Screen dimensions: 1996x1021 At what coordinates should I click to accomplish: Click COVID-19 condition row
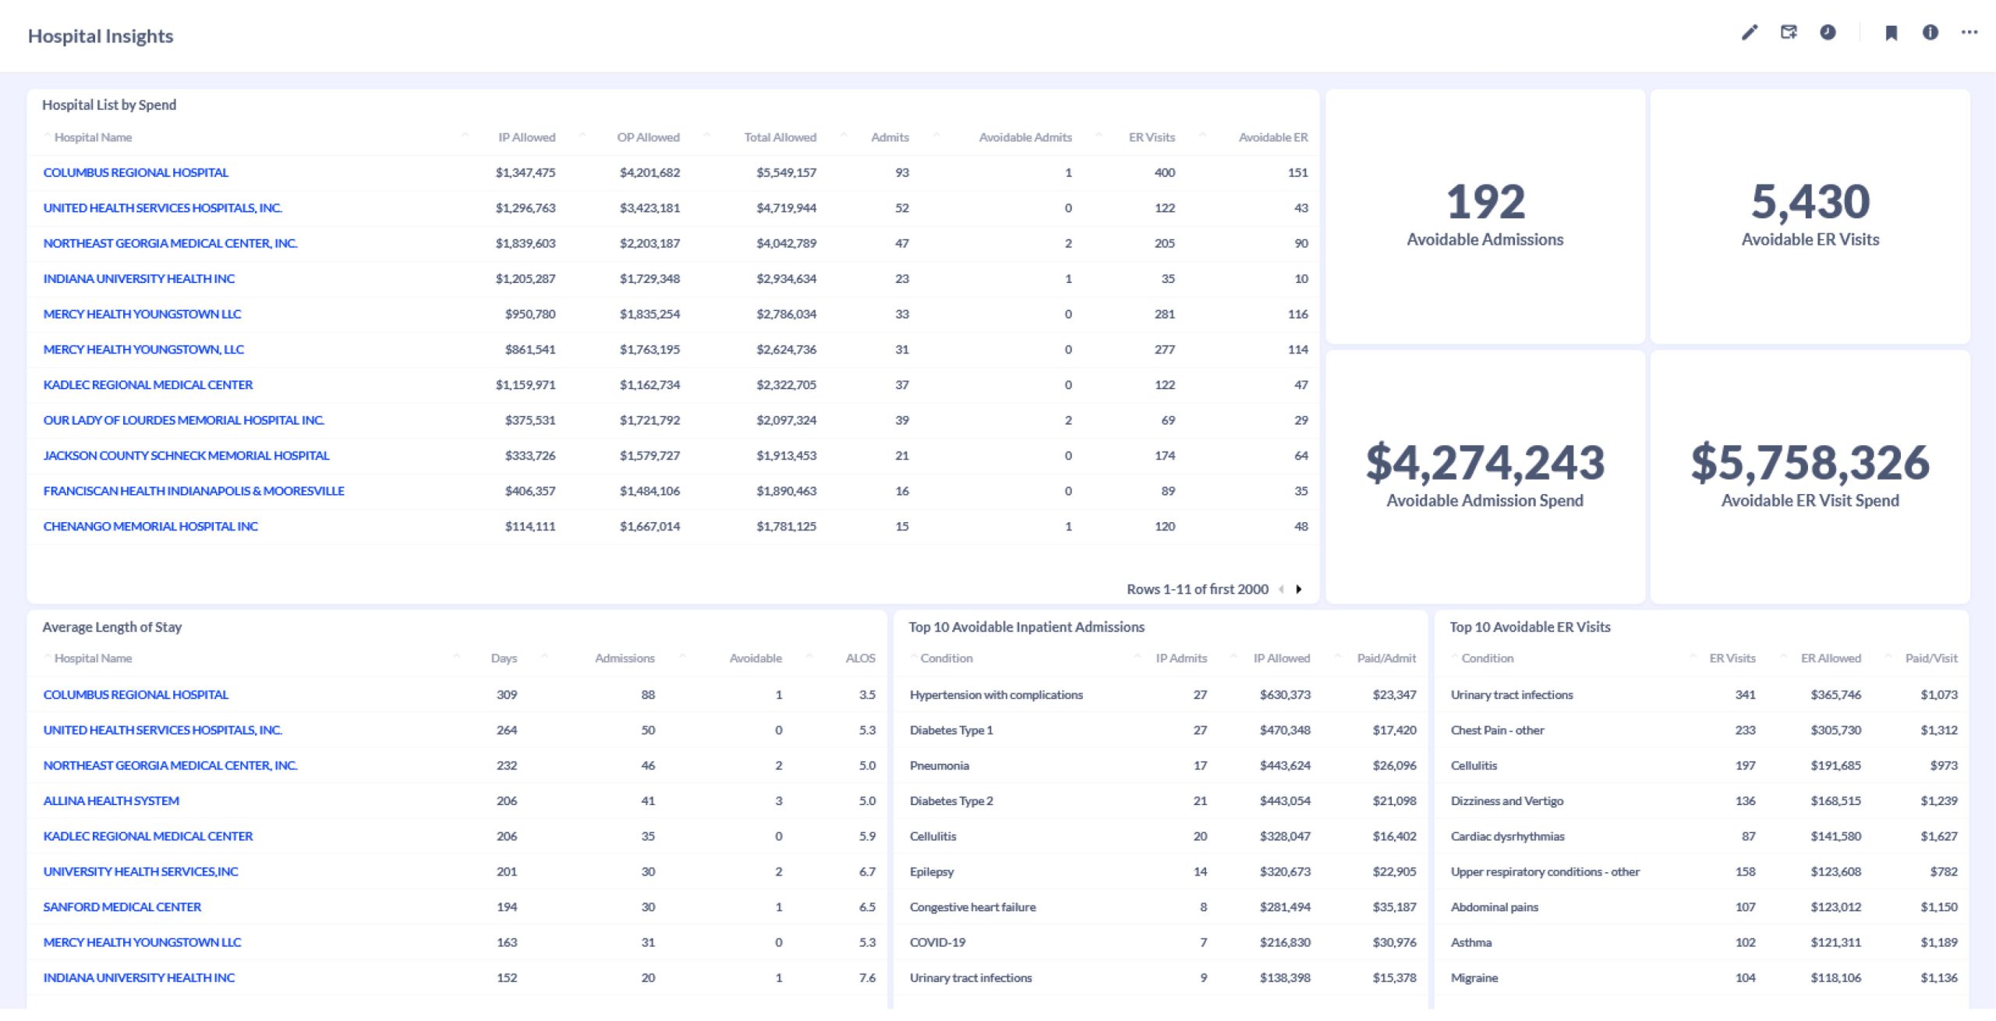coord(1162,943)
